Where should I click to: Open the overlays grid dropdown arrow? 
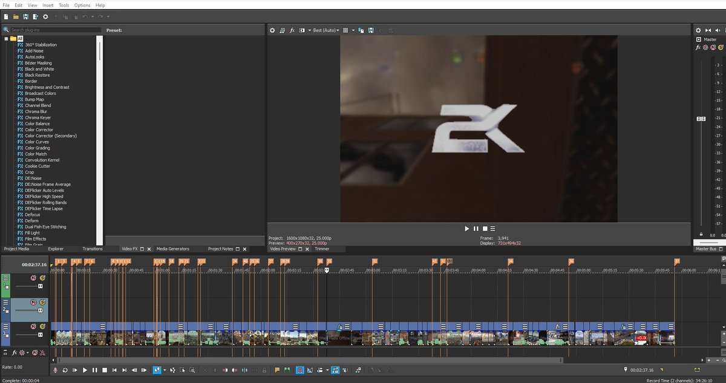(x=353, y=30)
